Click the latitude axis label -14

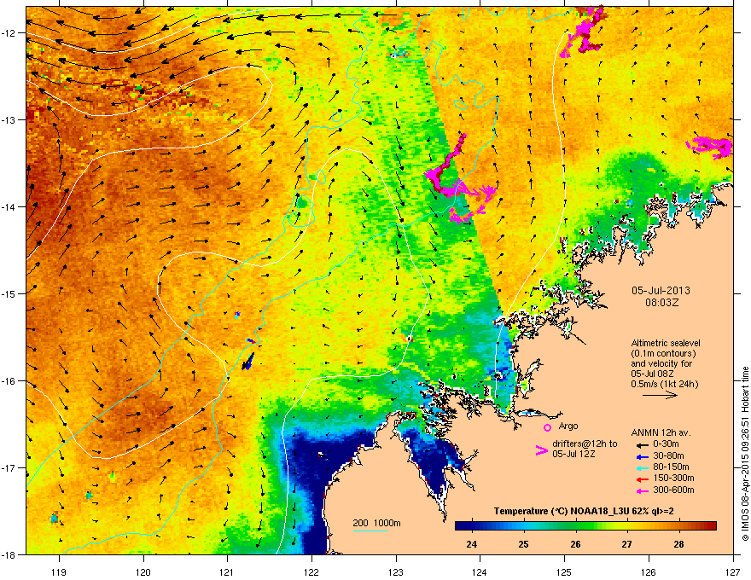point(9,206)
